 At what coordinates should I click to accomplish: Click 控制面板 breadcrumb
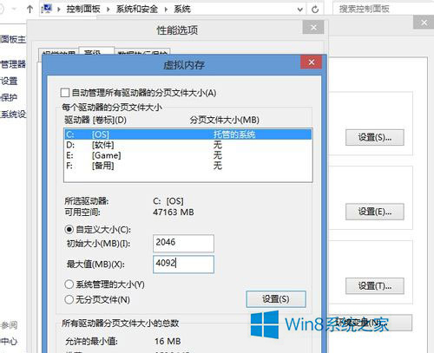click(x=83, y=10)
